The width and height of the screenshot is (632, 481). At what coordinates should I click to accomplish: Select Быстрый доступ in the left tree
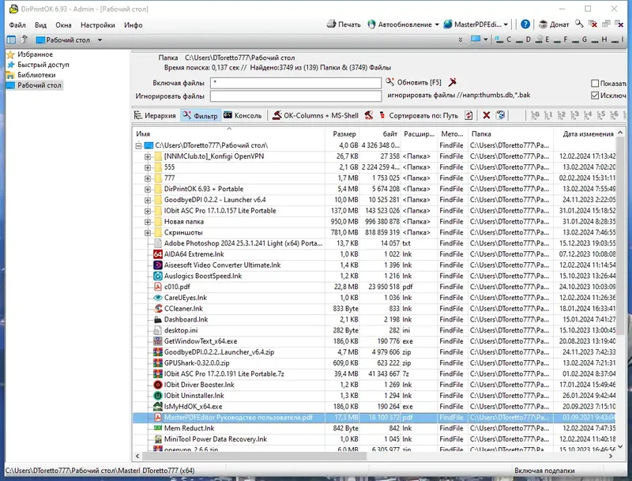(x=38, y=65)
